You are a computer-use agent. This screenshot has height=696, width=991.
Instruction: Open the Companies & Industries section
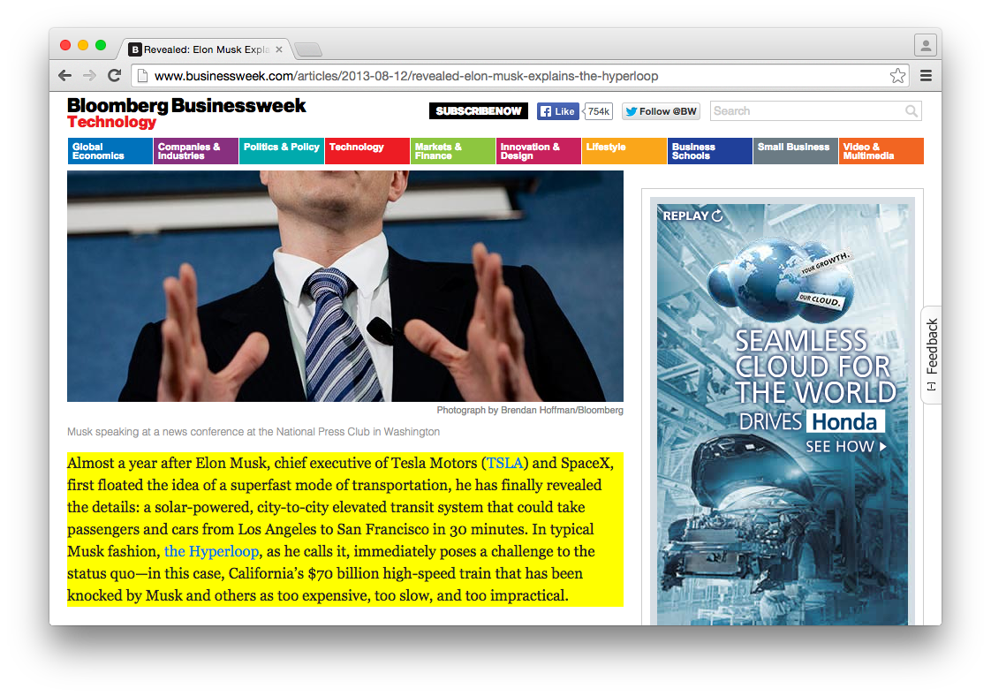tap(196, 151)
